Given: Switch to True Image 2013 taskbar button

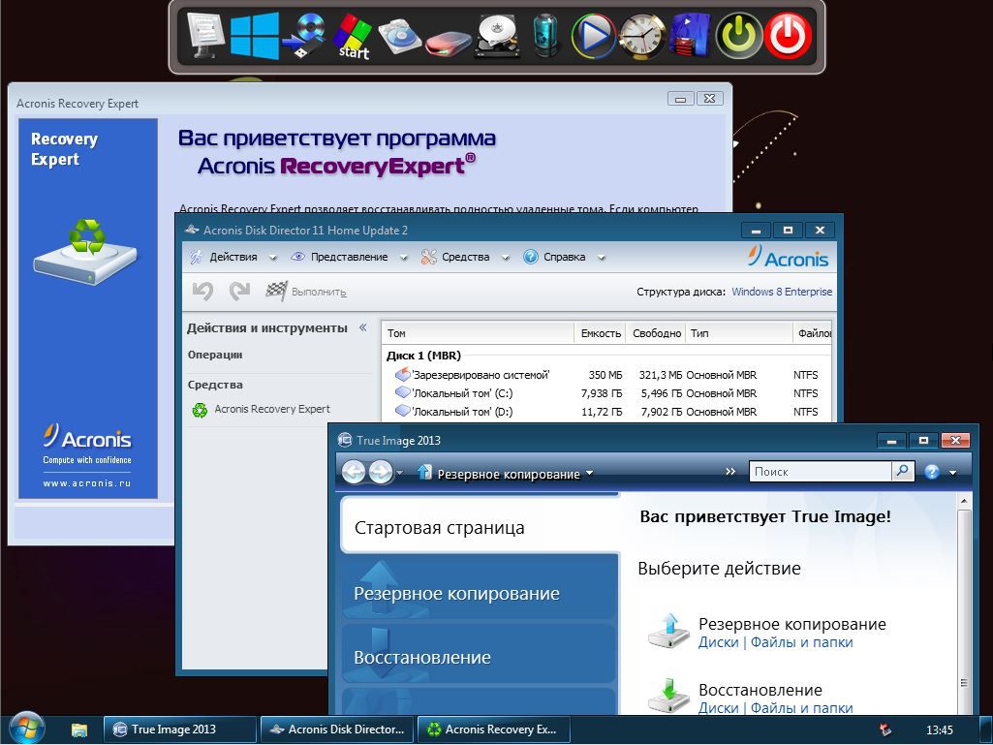Looking at the screenshot, I should (x=180, y=729).
